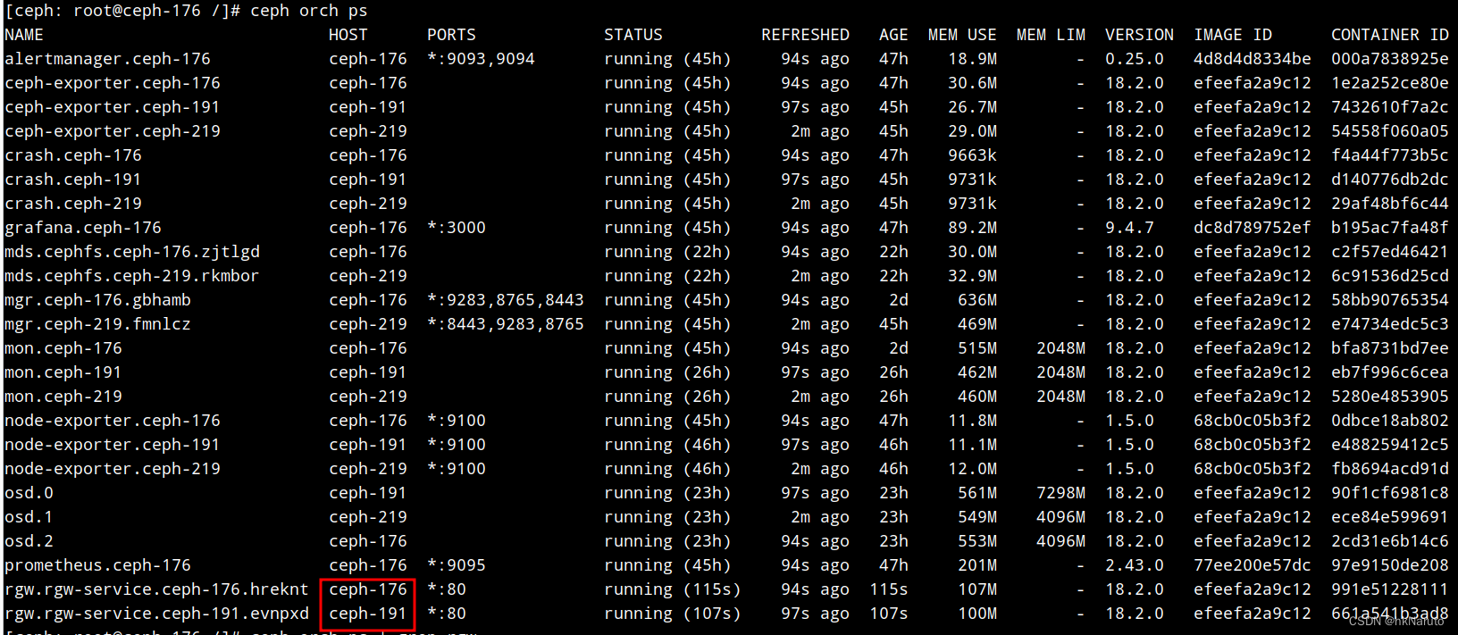
Task: Click mgr.ceph-219.fmnlcz daemon name
Action: pyautogui.click(x=97, y=324)
